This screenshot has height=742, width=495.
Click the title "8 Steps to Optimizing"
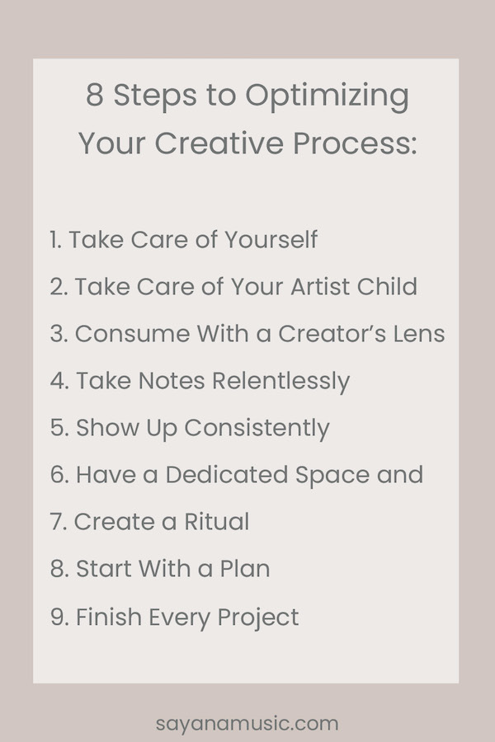(x=247, y=96)
